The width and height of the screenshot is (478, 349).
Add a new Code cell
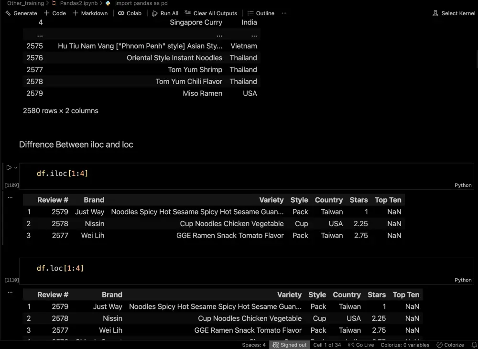(x=55, y=13)
